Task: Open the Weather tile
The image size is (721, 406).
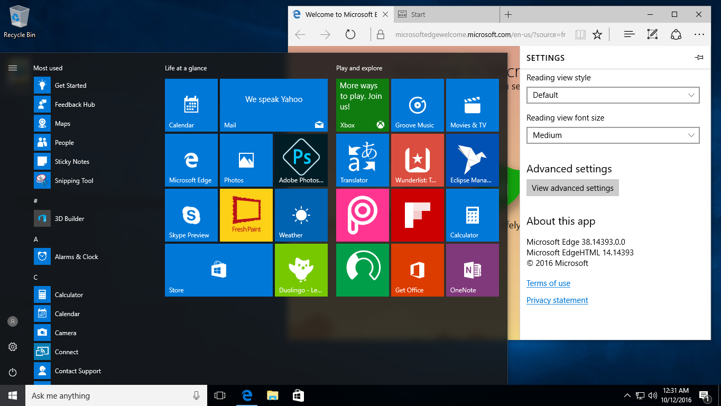Action: coord(301,215)
